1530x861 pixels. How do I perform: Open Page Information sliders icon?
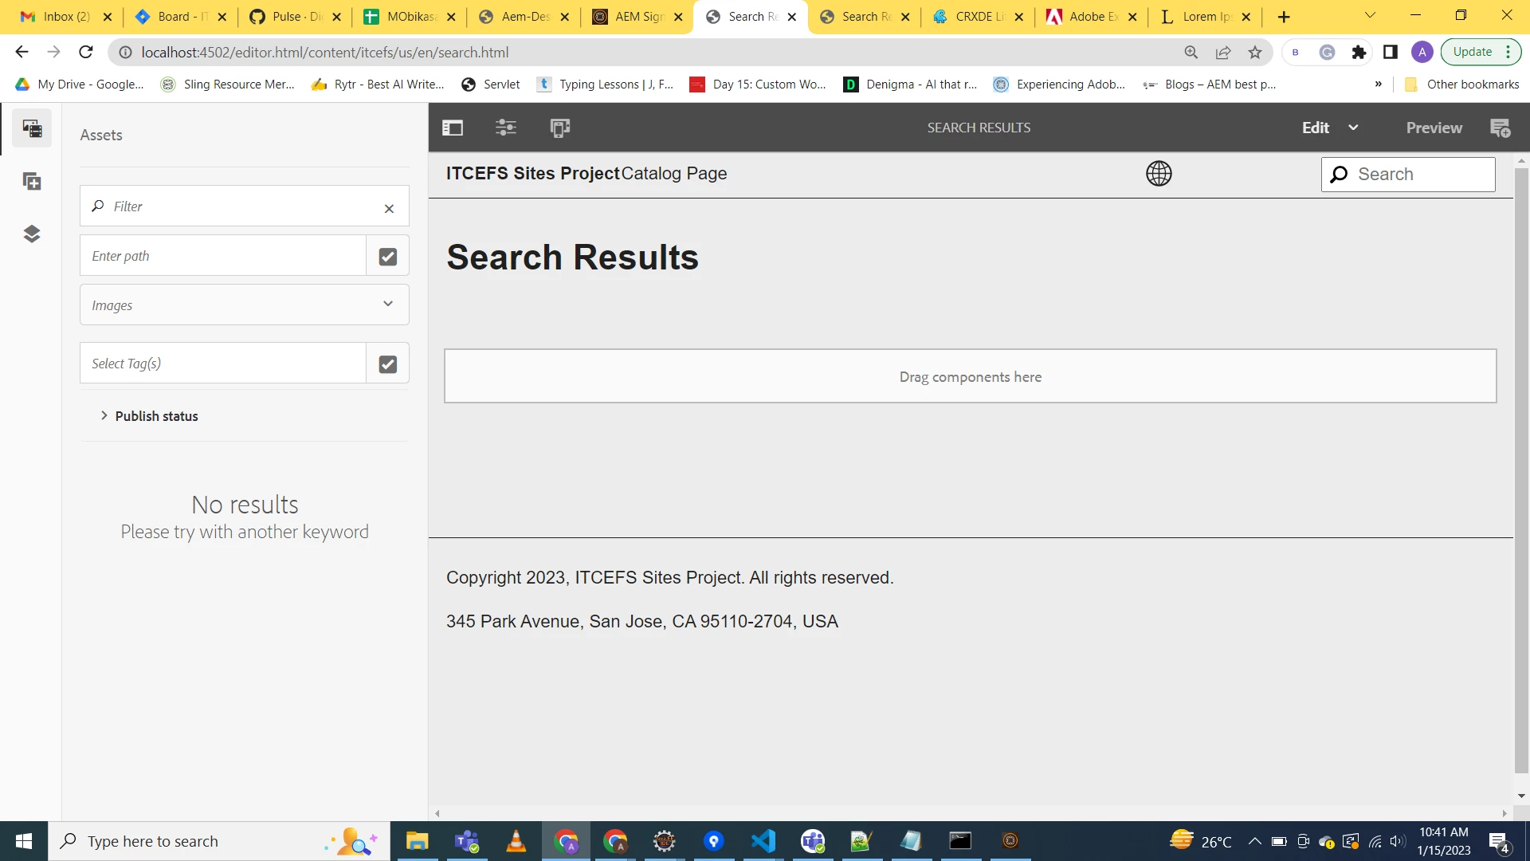[x=506, y=128]
